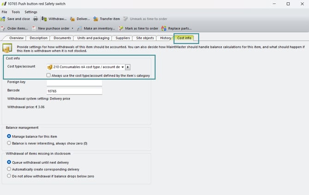Enable always use item's category cost type
Viewport: 309px width, 195px height.
[49, 75]
